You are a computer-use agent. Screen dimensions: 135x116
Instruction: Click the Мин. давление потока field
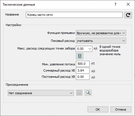[x=83, y=64]
